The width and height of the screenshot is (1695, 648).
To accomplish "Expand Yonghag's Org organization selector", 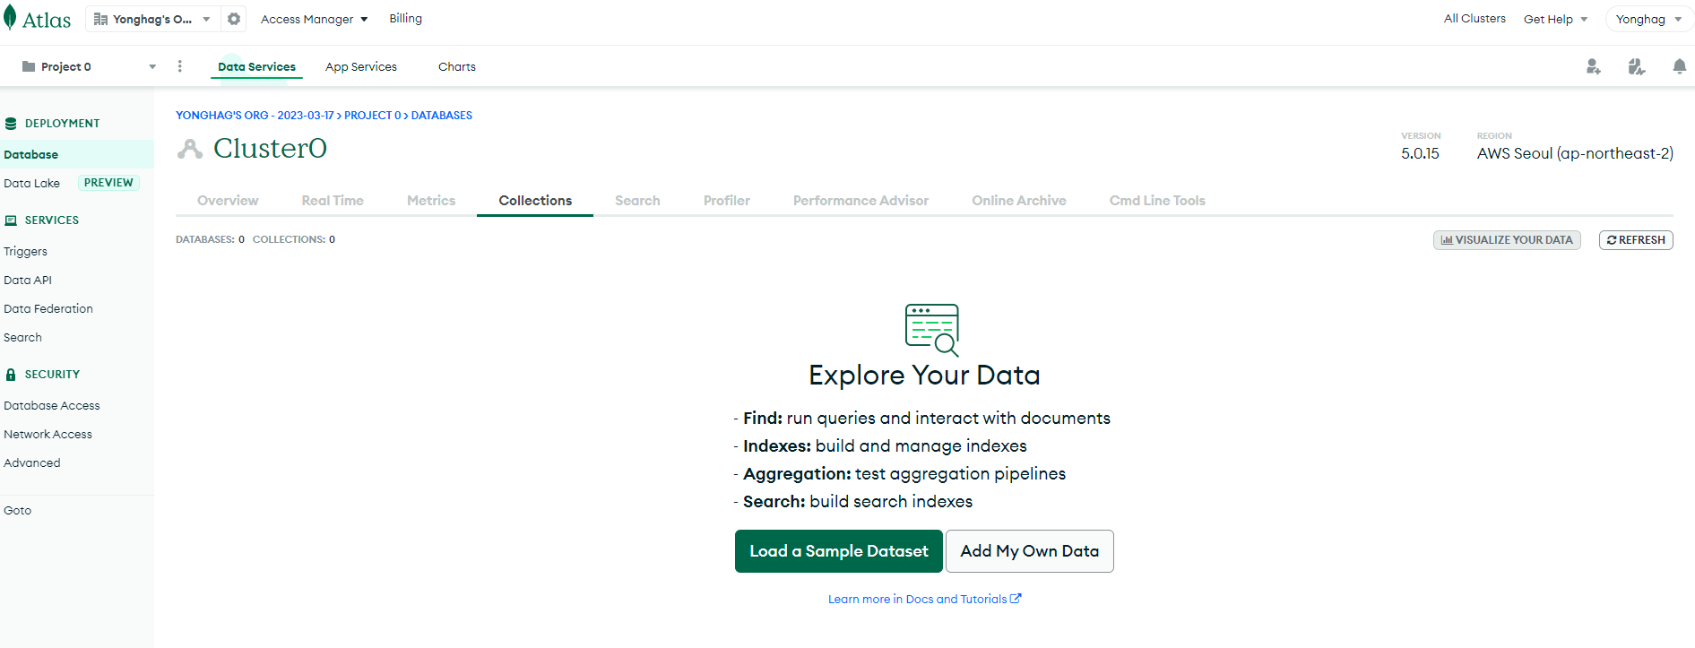I will [x=152, y=19].
